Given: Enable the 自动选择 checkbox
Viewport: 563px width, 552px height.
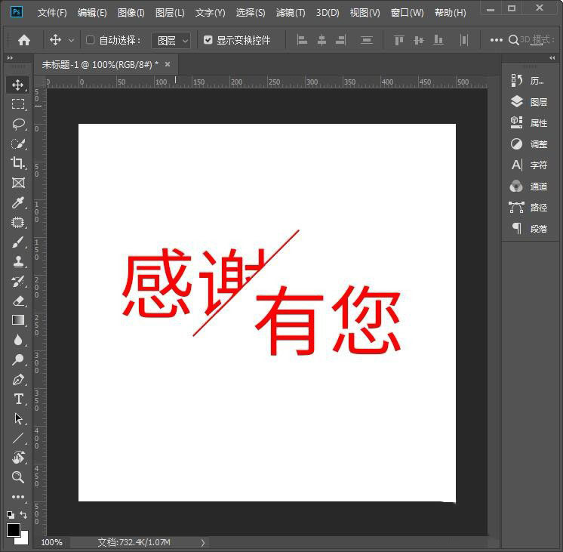Looking at the screenshot, I should click(x=90, y=39).
